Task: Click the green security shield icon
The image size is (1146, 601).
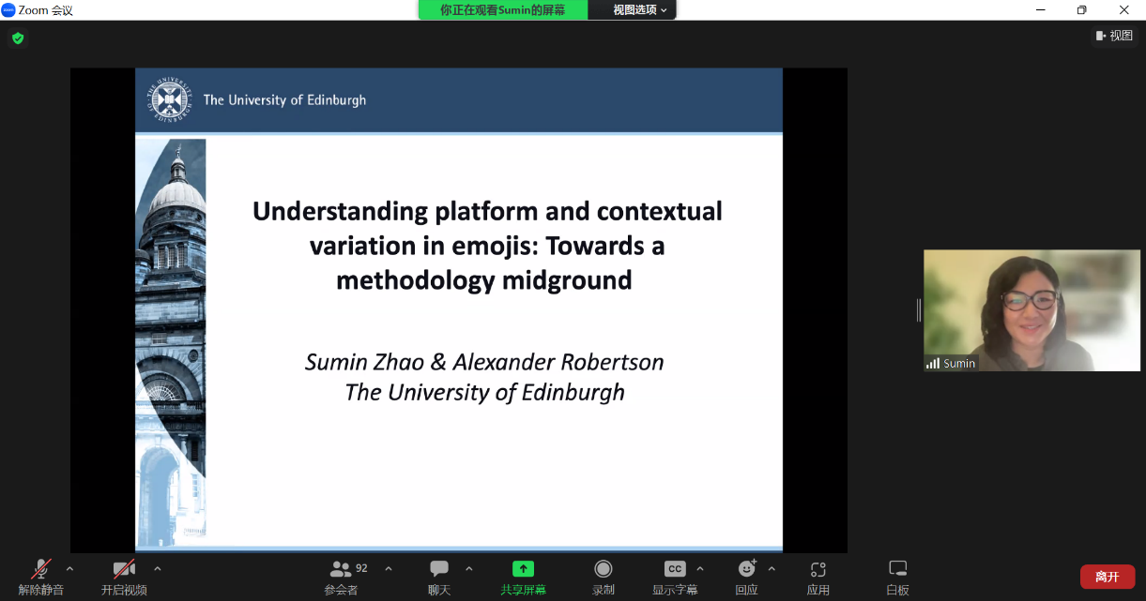Action: 18,38
